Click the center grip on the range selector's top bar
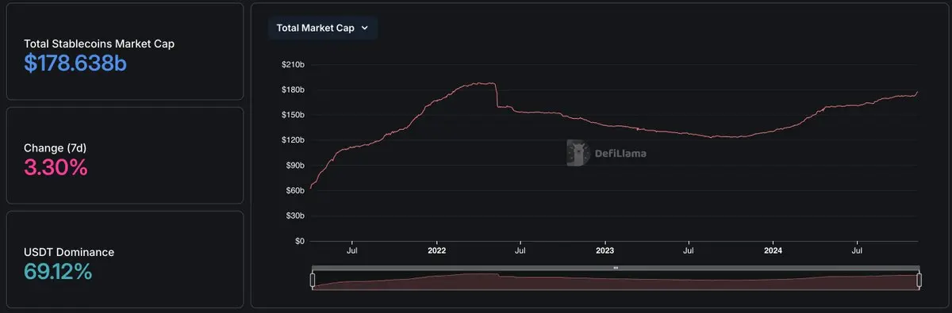952x313 pixels. point(616,268)
